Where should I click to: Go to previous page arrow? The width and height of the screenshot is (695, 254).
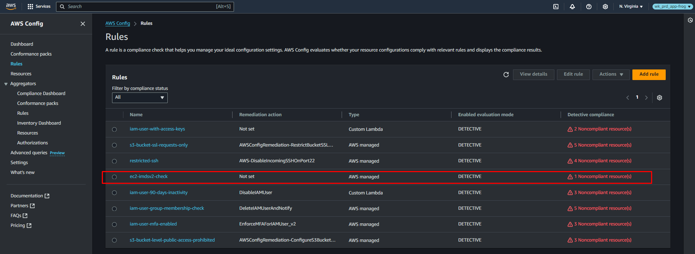pos(628,98)
